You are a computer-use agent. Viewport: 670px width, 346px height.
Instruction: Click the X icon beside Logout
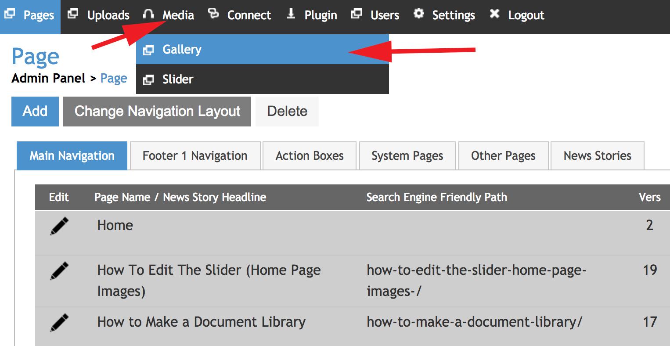tap(494, 14)
